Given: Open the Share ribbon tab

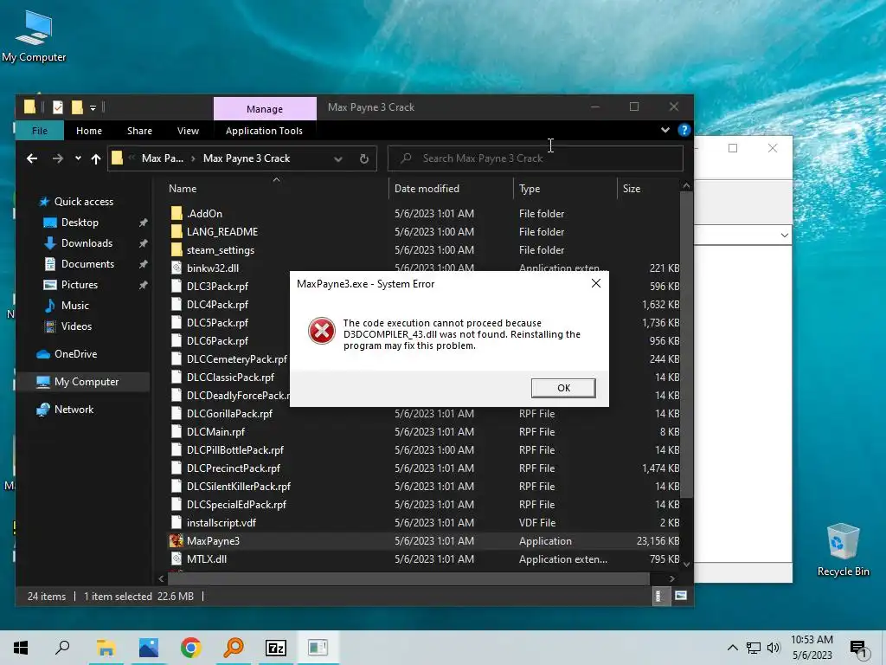Looking at the screenshot, I should click(x=139, y=131).
